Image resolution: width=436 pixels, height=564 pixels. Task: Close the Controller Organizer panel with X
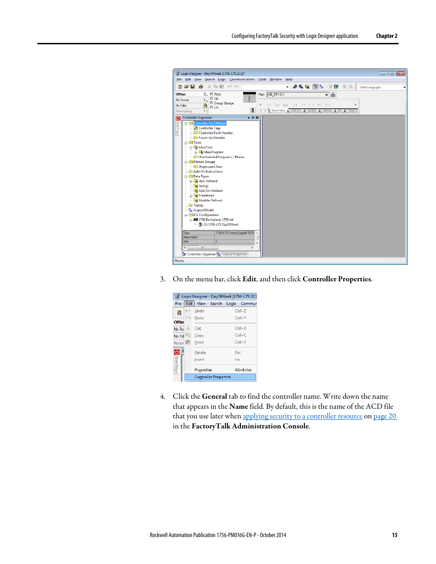click(257, 118)
